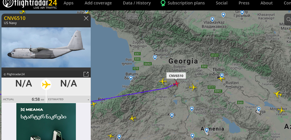Image resolution: width=291 pixels, height=140 pixels.
Task: Go to the Social menu item
Action: tap(222, 3)
